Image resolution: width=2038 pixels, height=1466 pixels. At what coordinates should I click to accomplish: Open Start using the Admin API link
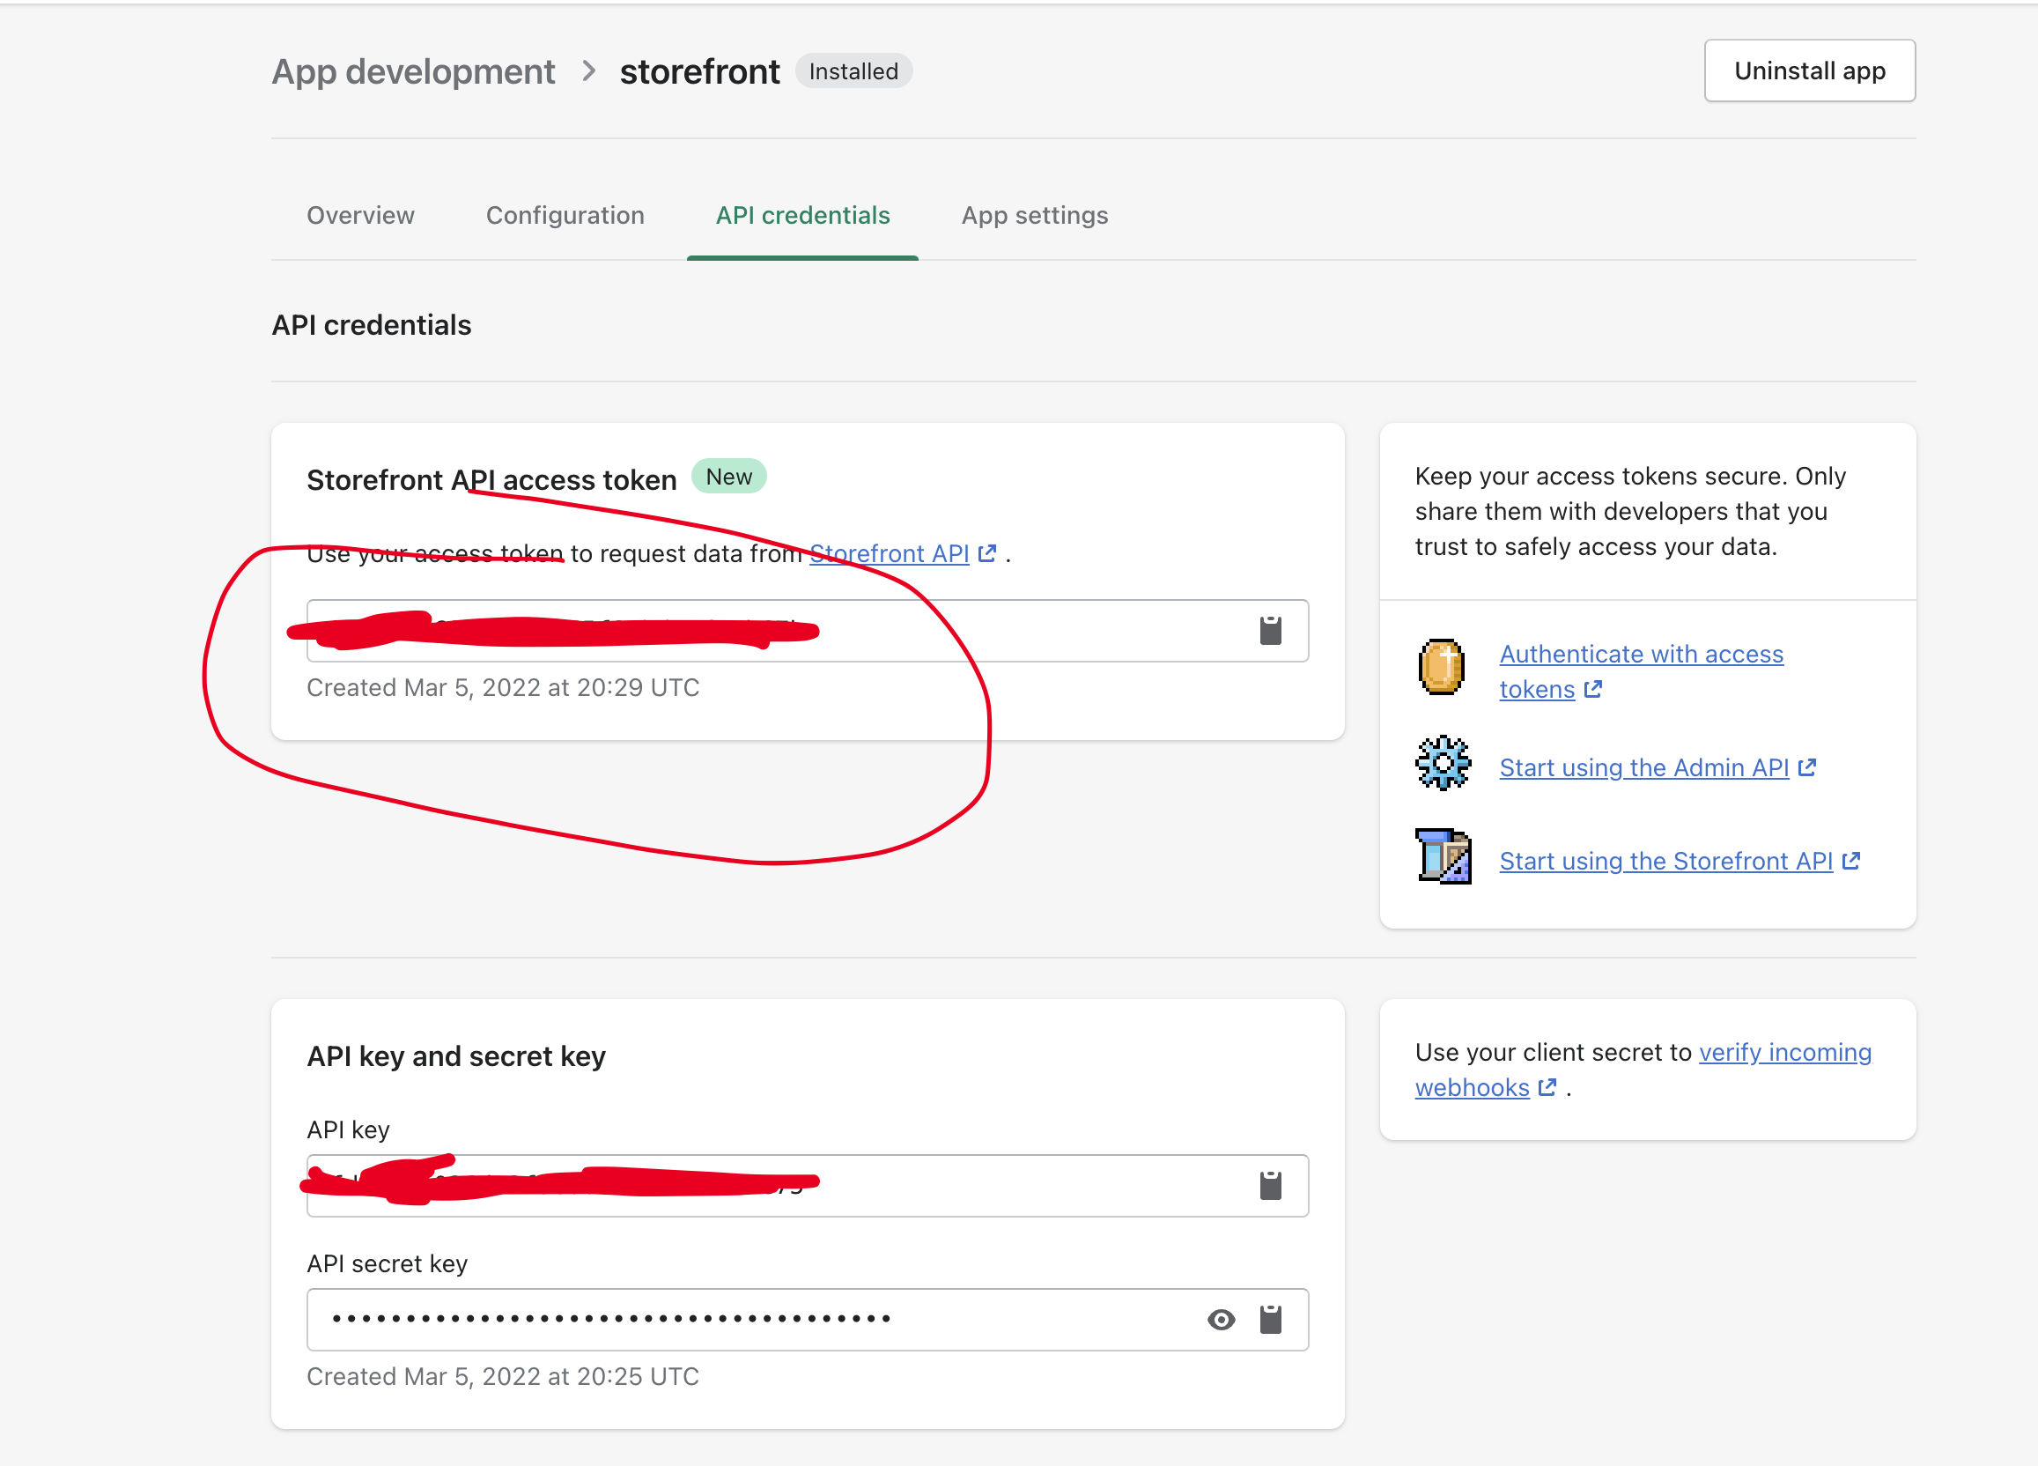[1658, 767]
